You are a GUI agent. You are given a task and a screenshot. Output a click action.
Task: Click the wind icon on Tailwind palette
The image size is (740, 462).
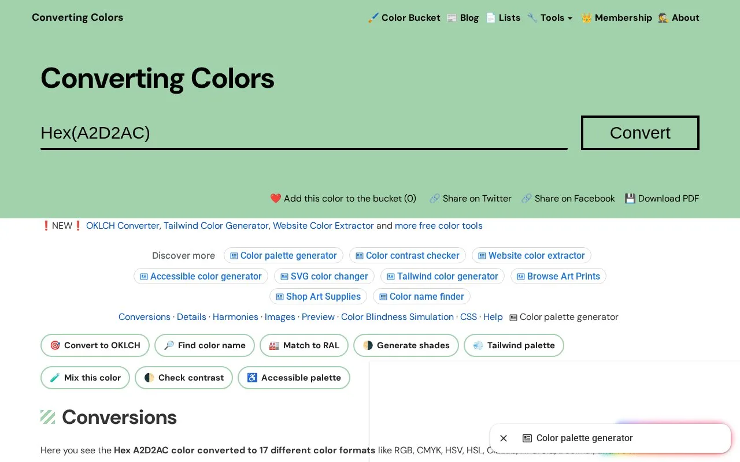click(x=478, y=345)
